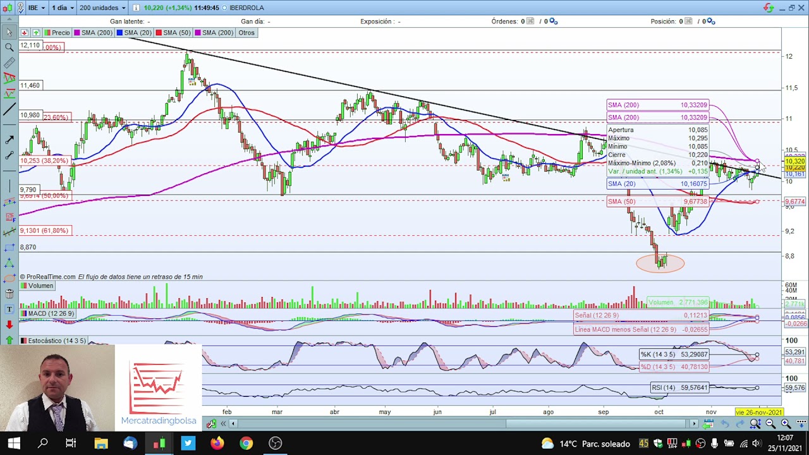The width and height of the screenshot is (809, 455).
Task: Open Windows Start menu
Action: click(14, 443)
